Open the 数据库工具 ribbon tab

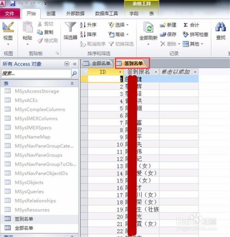[x=106, y=14]
